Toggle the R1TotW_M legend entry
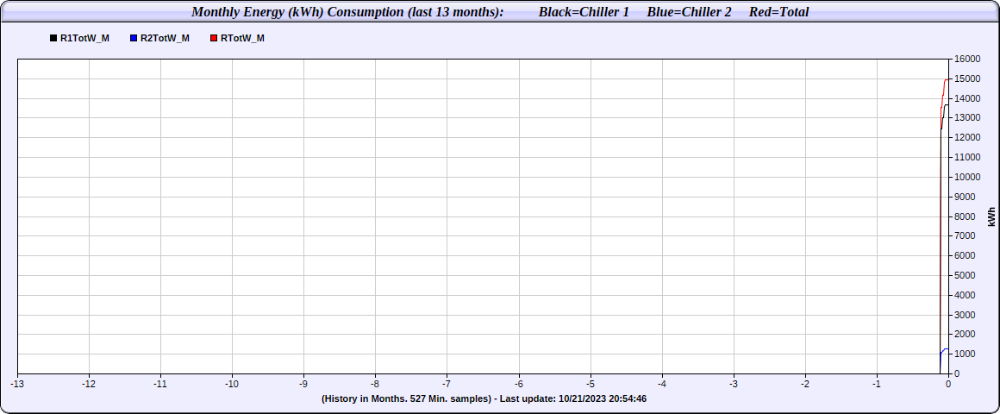This screenshot has height=414, width=1000. (79, 38)
